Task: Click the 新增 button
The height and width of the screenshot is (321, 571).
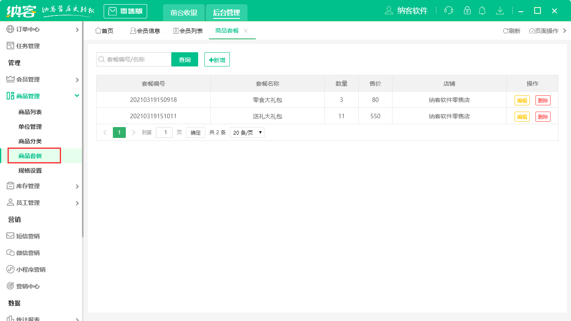Action: (x=217, y=59)
